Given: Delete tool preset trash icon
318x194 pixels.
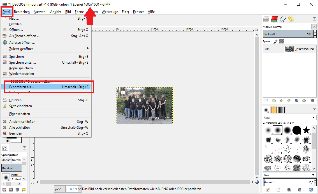Looking at the screenshot, I should (x=17, y=190).
